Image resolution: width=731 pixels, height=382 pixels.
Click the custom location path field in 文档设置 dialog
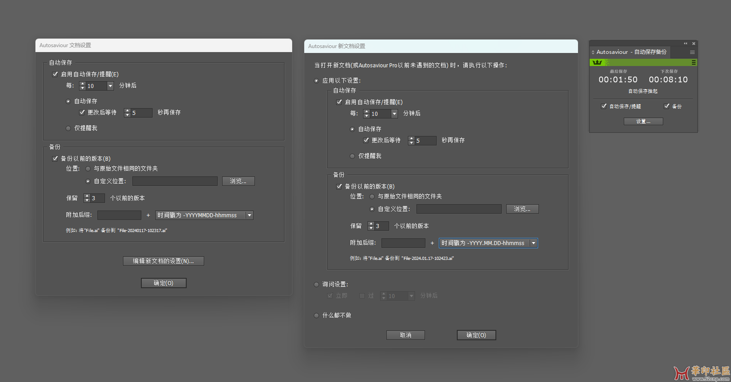(175, 181)
